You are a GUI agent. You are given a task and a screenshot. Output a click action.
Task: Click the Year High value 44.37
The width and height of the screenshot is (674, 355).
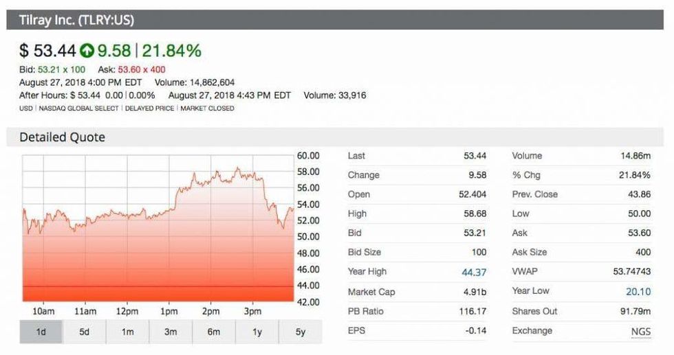point(474,272)
